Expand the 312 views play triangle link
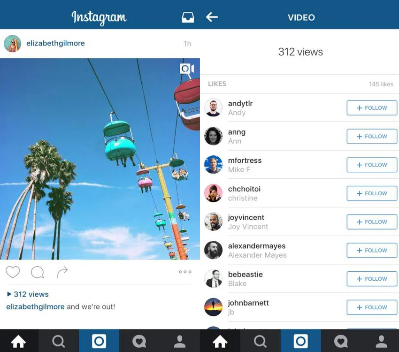Viewport: 399px width, 352px height. coord(28,294)
